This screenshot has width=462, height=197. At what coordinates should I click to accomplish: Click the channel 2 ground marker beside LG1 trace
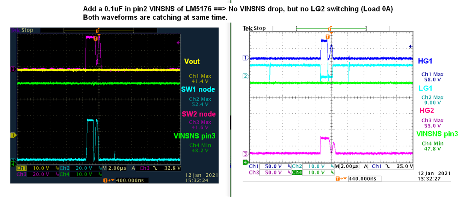(x=246, y=76)
